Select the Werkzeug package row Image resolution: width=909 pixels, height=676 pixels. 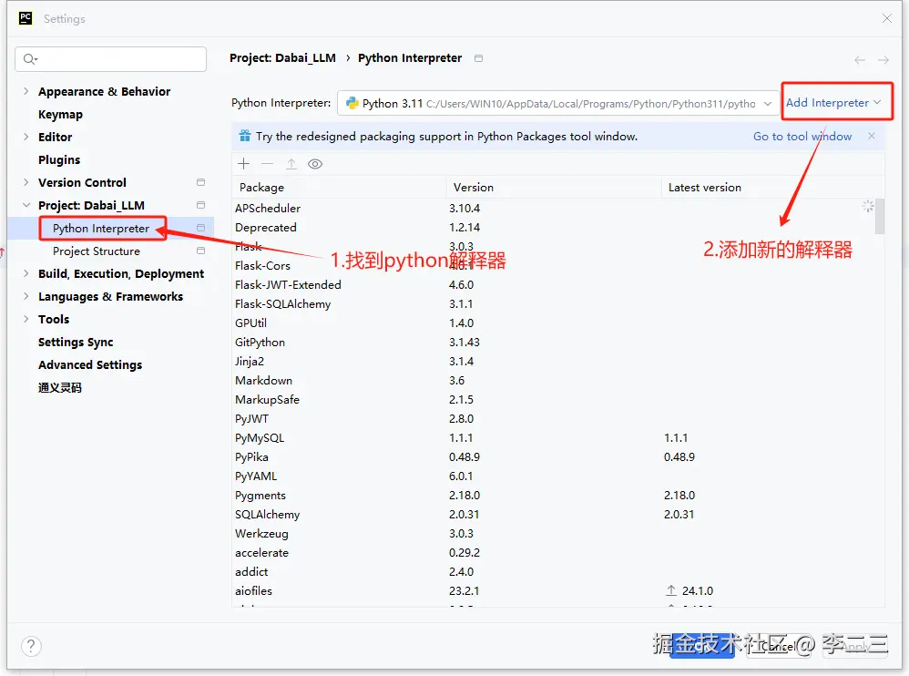554,533
